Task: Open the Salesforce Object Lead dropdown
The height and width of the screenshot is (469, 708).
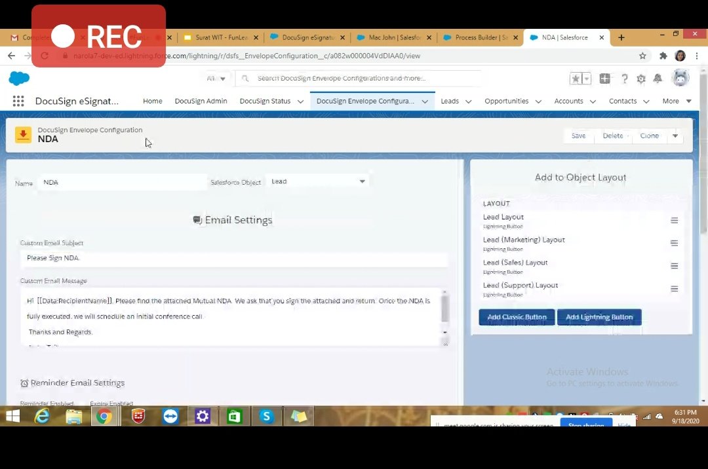Action: 317,181
